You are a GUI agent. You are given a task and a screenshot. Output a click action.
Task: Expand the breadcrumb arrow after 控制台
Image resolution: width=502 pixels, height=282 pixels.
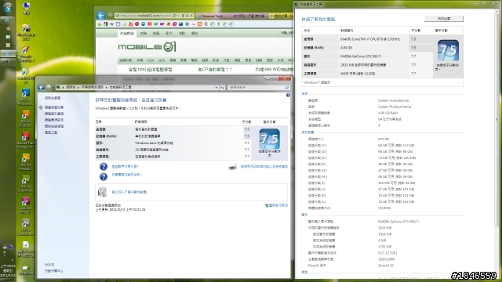coord(78,87)
